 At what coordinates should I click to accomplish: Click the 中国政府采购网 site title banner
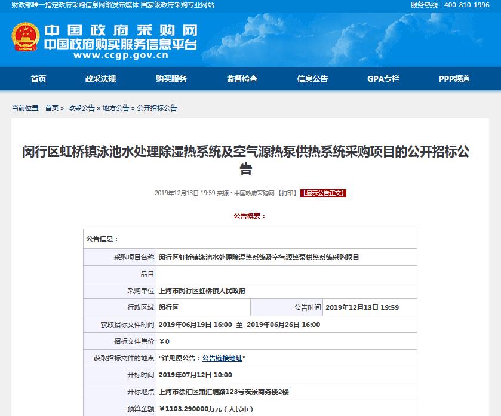point(121,30)
